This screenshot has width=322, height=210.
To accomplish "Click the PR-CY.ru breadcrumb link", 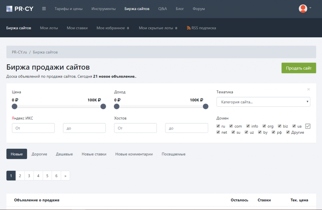I will point(19,52).
